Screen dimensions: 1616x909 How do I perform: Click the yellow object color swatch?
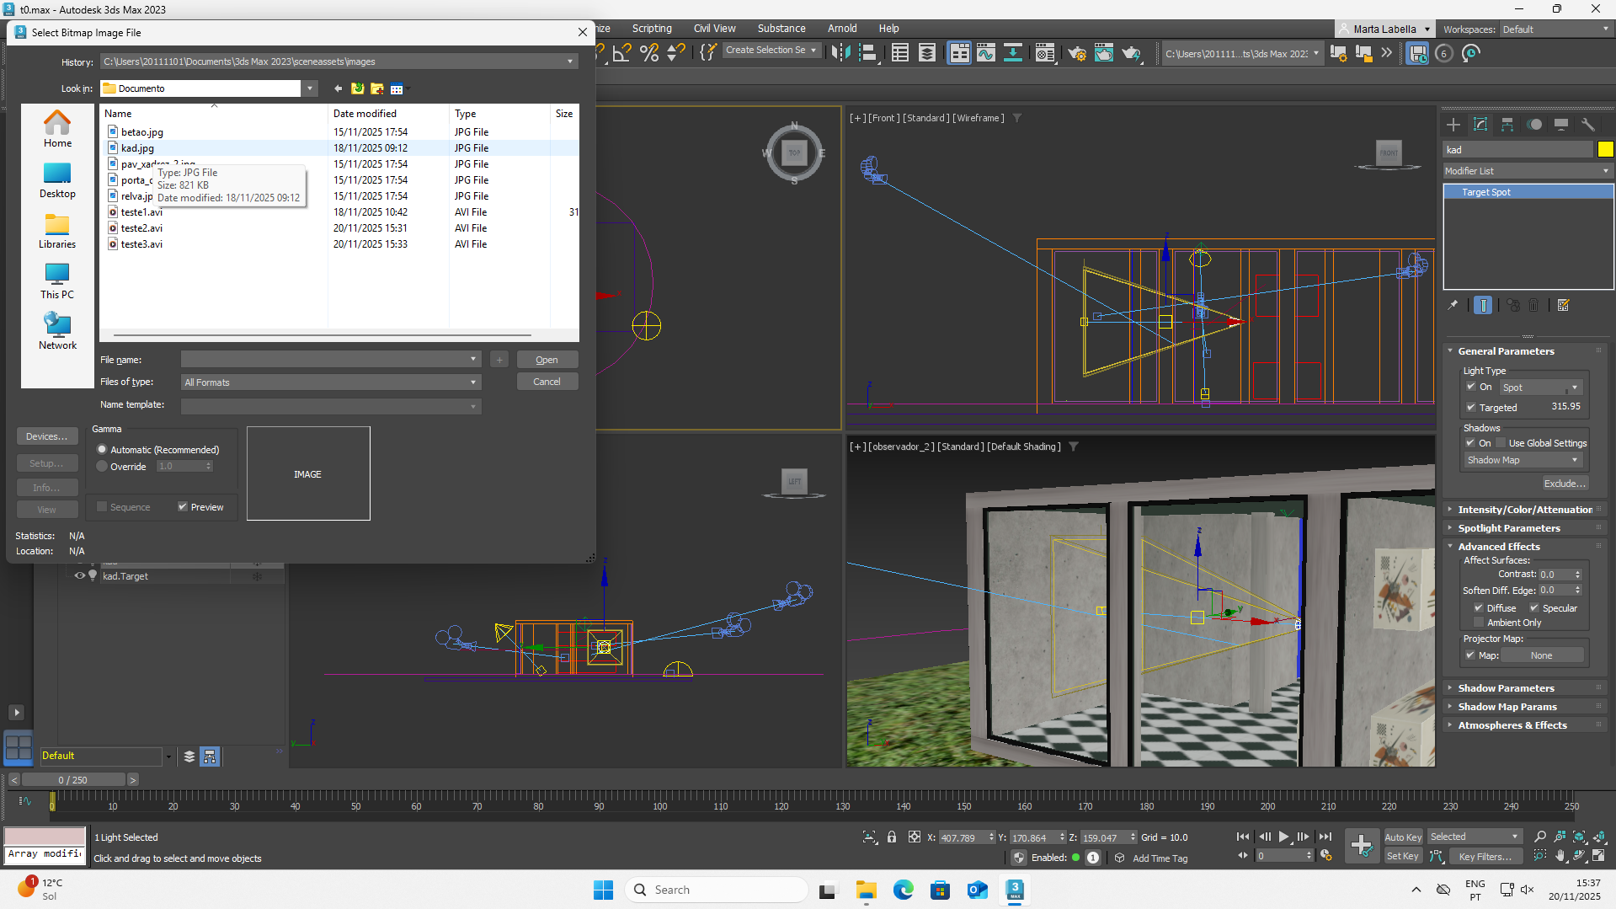pos(1605,150)
